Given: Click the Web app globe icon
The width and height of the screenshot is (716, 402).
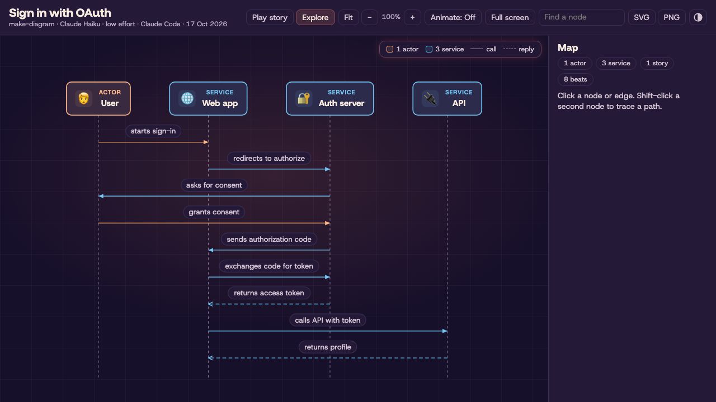Looking at the screenshot, I should pyautogui.click(x=187, y=99).
